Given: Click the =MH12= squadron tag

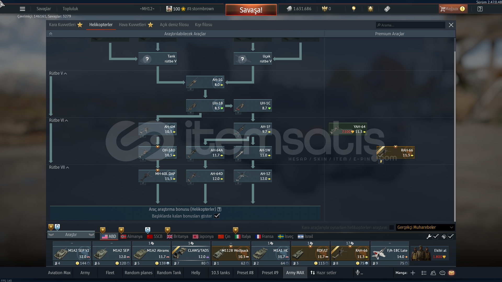Looking at the screenshot, I should 147,9.
